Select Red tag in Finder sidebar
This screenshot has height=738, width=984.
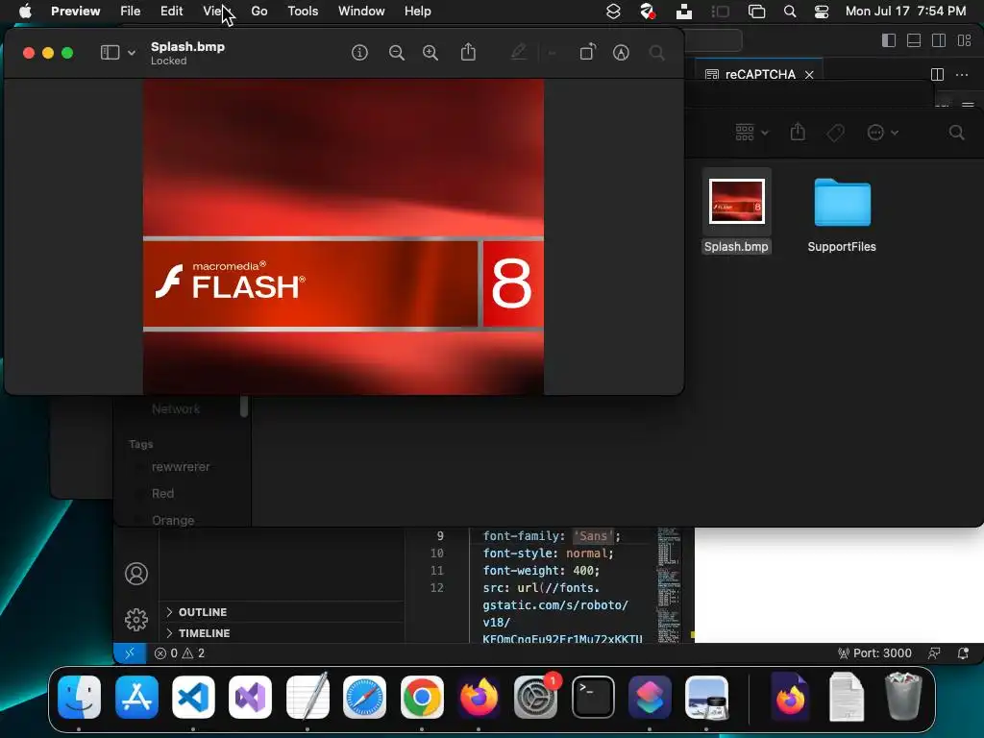(162, 494)
